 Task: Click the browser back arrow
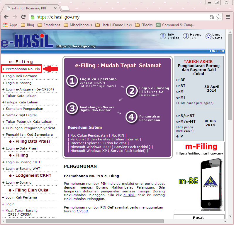click(x=6, y=17)
